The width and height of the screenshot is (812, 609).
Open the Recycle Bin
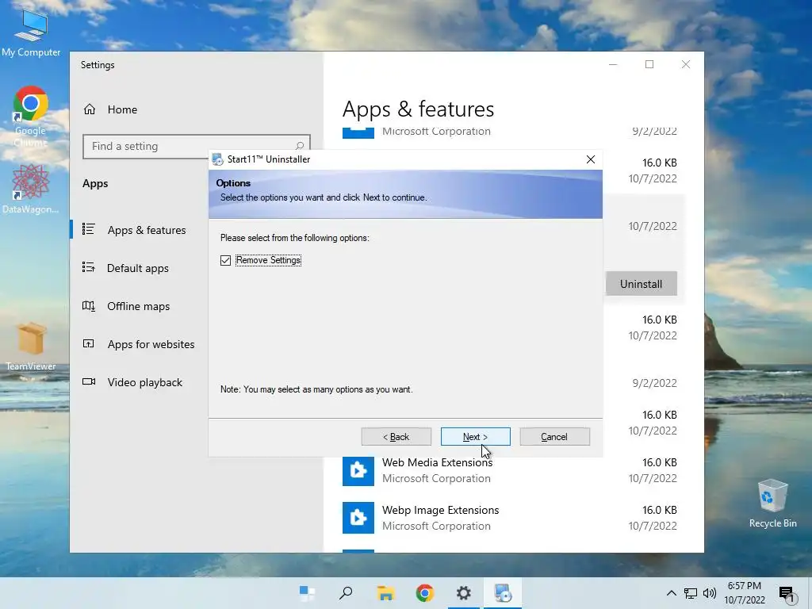772,504
